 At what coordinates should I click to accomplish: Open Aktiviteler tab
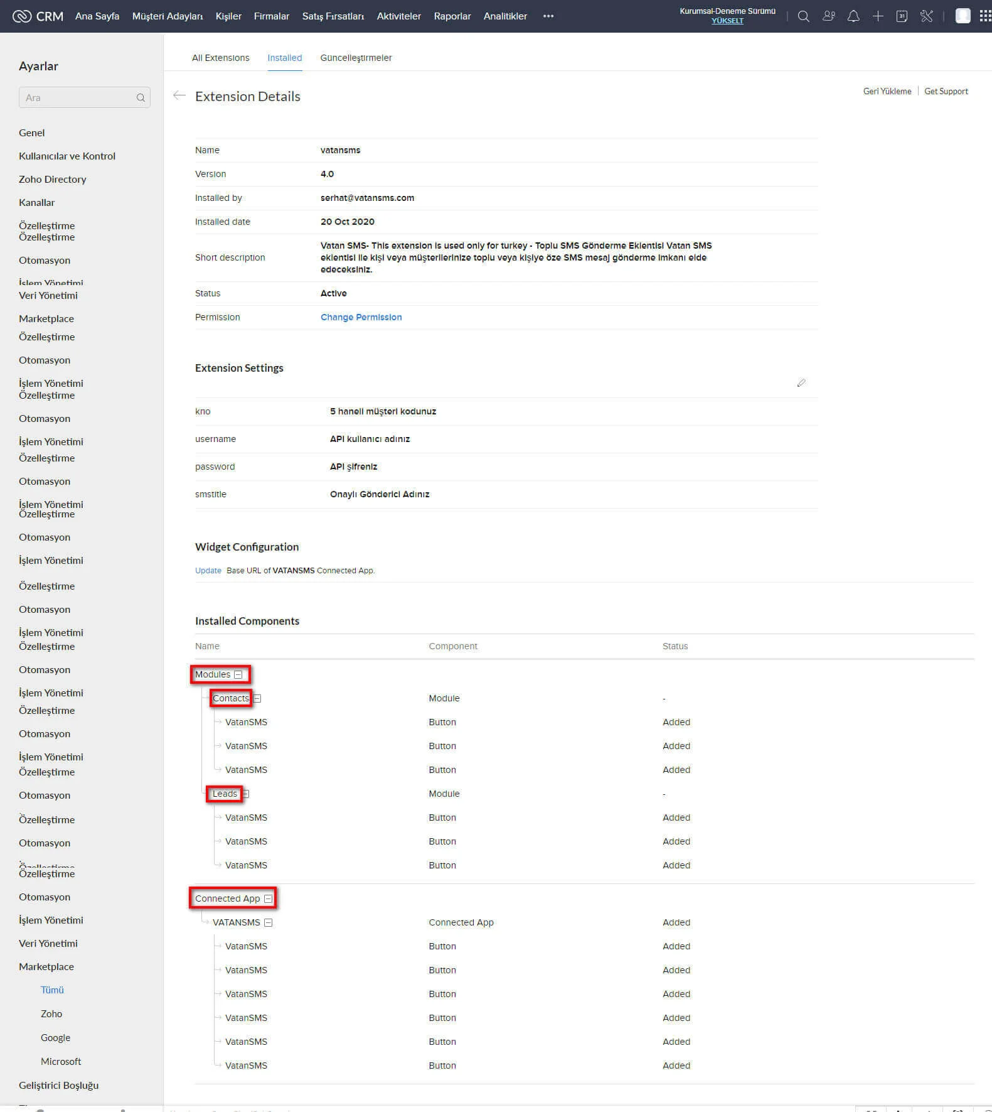click(x=399, y=16)
